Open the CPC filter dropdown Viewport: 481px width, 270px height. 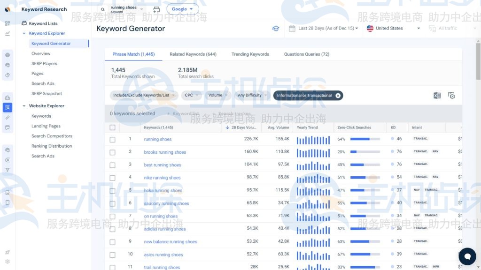pos(191,95)
